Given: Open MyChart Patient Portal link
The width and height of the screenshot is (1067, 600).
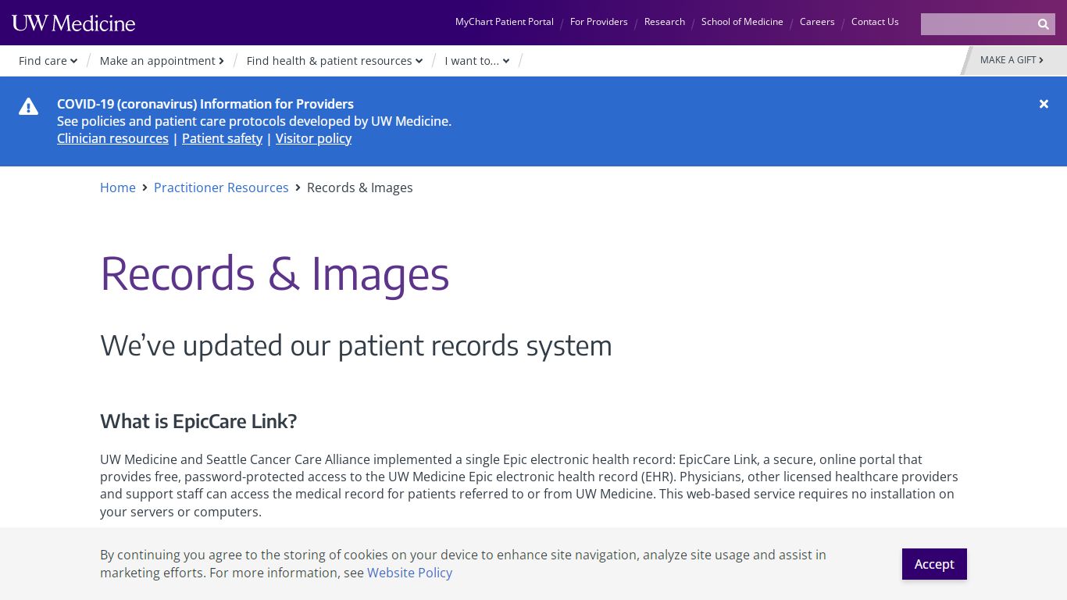Looking at the screenshot, I should [x=505, y=22].
